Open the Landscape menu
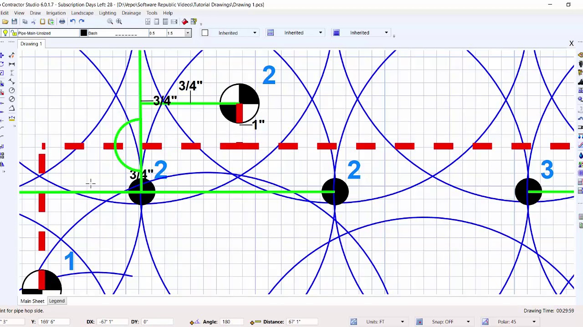Viewport: 583px width, 327px height. 82,13
